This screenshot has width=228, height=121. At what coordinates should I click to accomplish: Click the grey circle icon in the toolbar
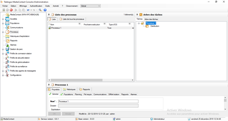click(7, 10)
